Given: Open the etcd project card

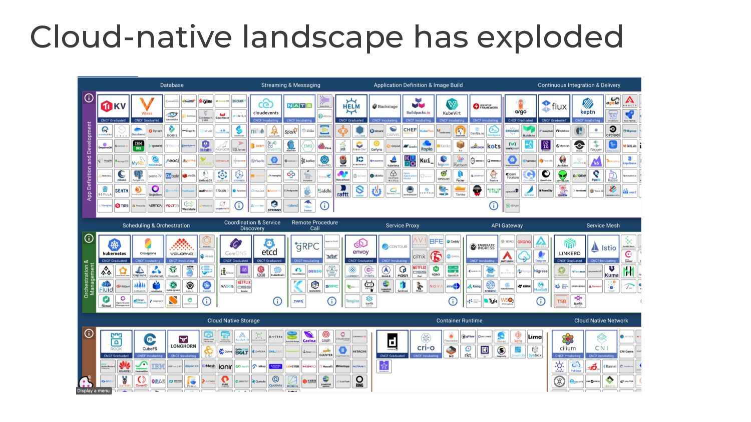Looking at the screenshot, I should (269, 249).
